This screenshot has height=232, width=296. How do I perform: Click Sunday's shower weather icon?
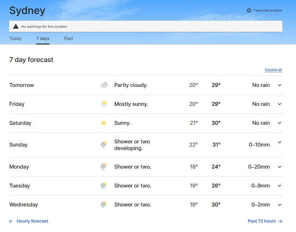[x=103, y=145]
